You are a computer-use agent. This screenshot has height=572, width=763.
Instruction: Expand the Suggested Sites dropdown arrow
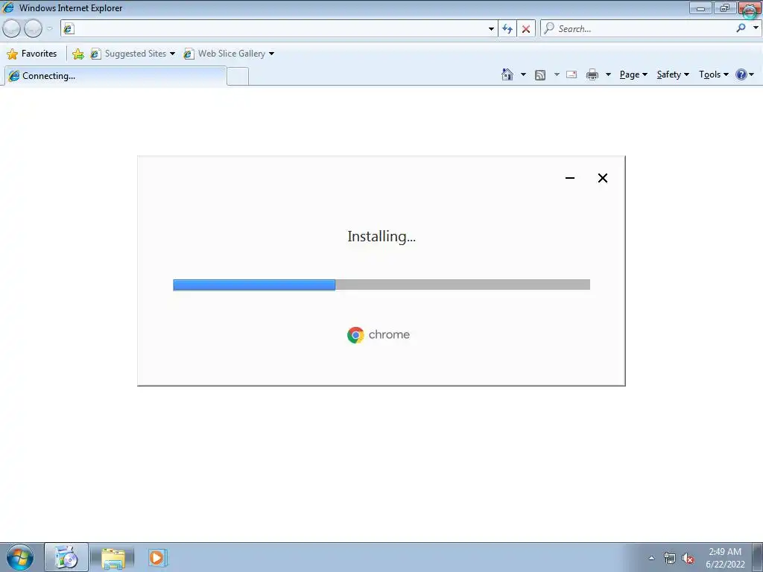172,54
